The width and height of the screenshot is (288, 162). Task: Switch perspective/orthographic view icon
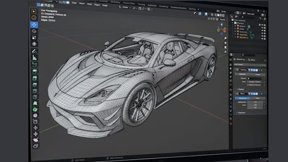coord(225,52)
